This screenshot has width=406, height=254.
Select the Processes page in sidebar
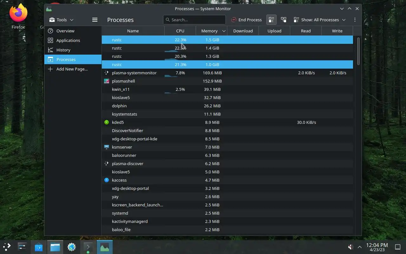pyautogui.click(x=73, y=59)
